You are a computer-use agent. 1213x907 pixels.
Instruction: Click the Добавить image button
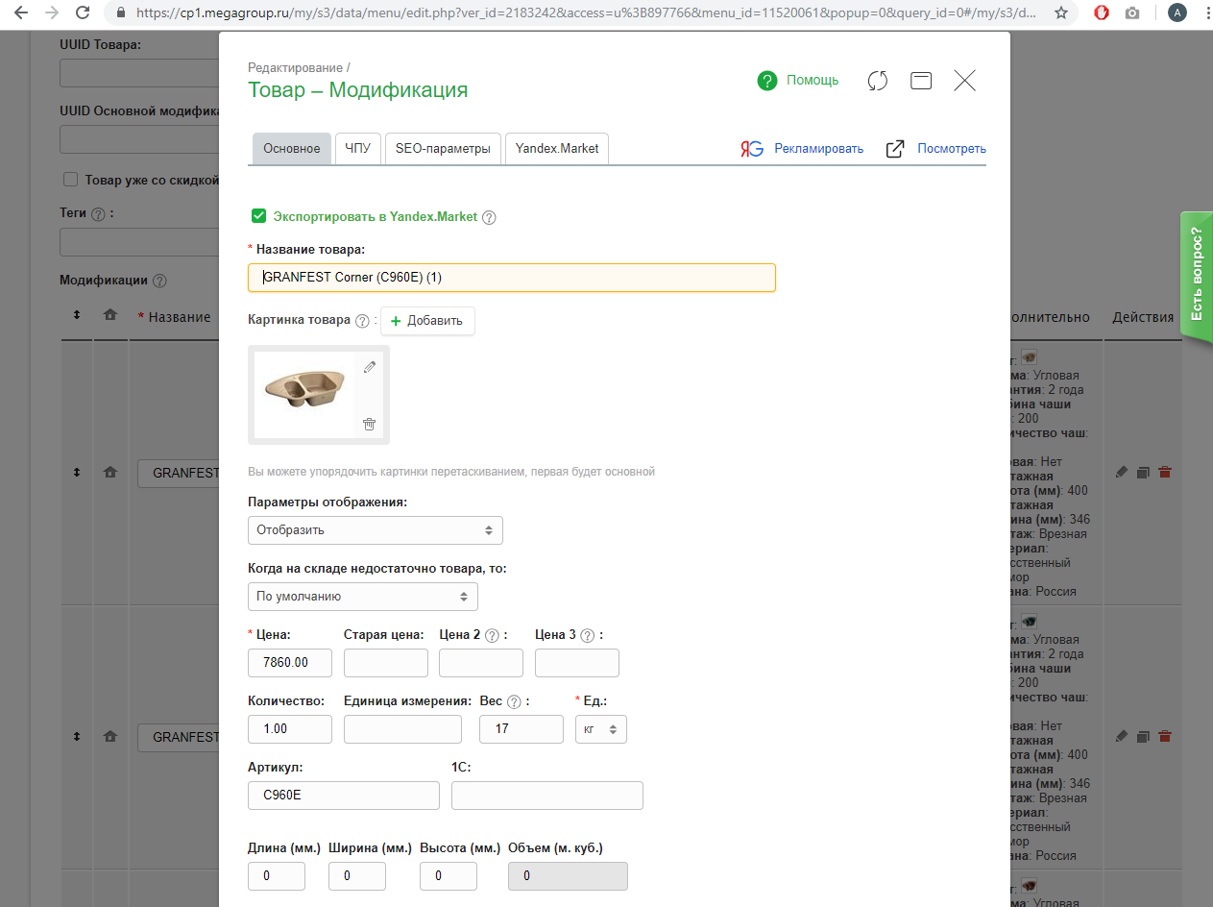pyautogui.click(x=427, y=321)
